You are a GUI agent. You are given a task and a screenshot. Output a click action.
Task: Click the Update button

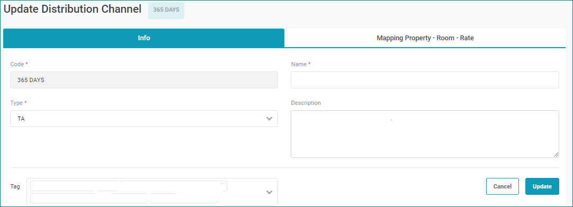(542, 186)
